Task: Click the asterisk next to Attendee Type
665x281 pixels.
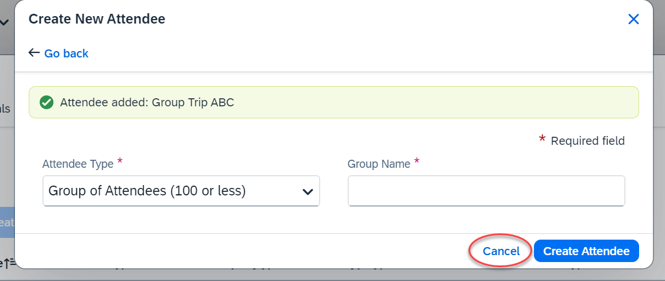Action: (120, 161)
